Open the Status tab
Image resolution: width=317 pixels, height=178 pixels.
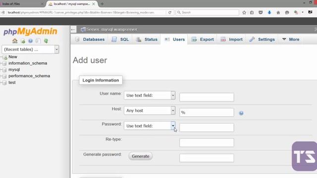147,40
